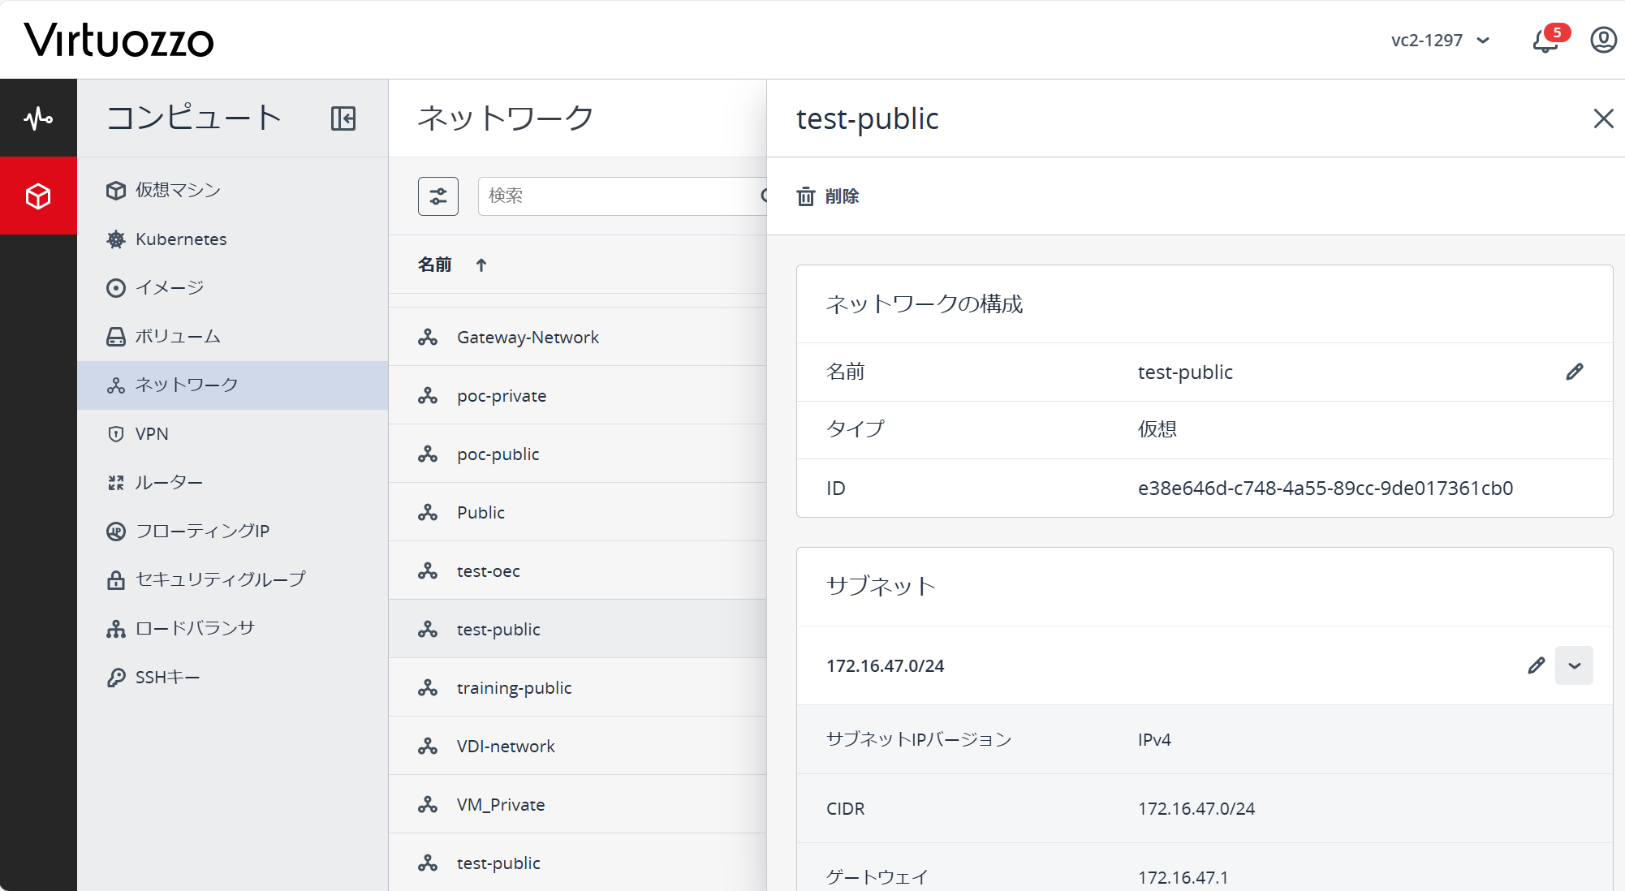Viewport: 1625px width, 891px height.
Task: Edit the 172.16.47.0/24 subnet pencil icon
Action: pos(1536,665)
